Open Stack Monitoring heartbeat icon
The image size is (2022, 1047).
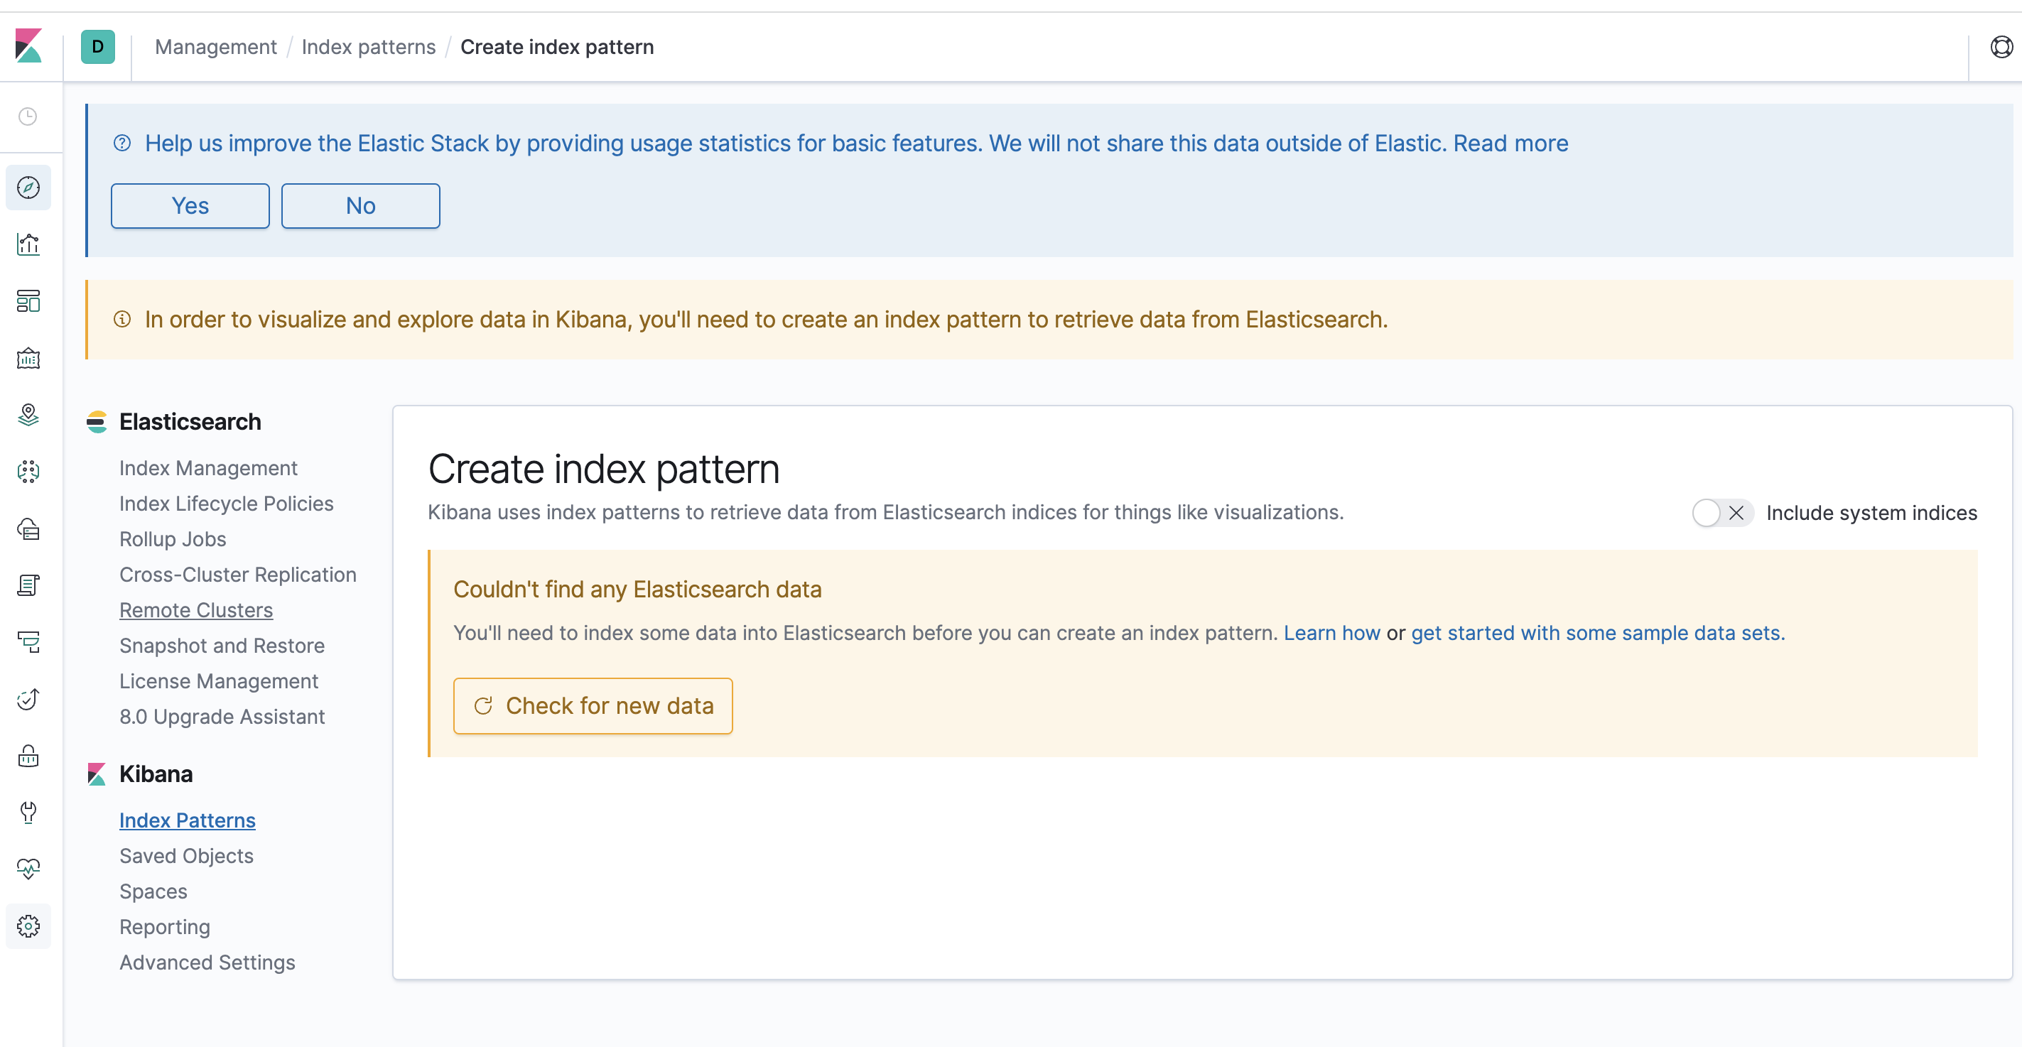(x=28, y=869)
